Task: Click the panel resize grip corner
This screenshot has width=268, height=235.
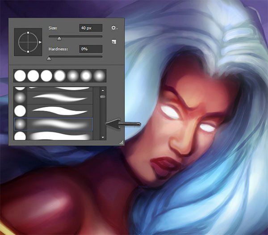Action: 121,143
